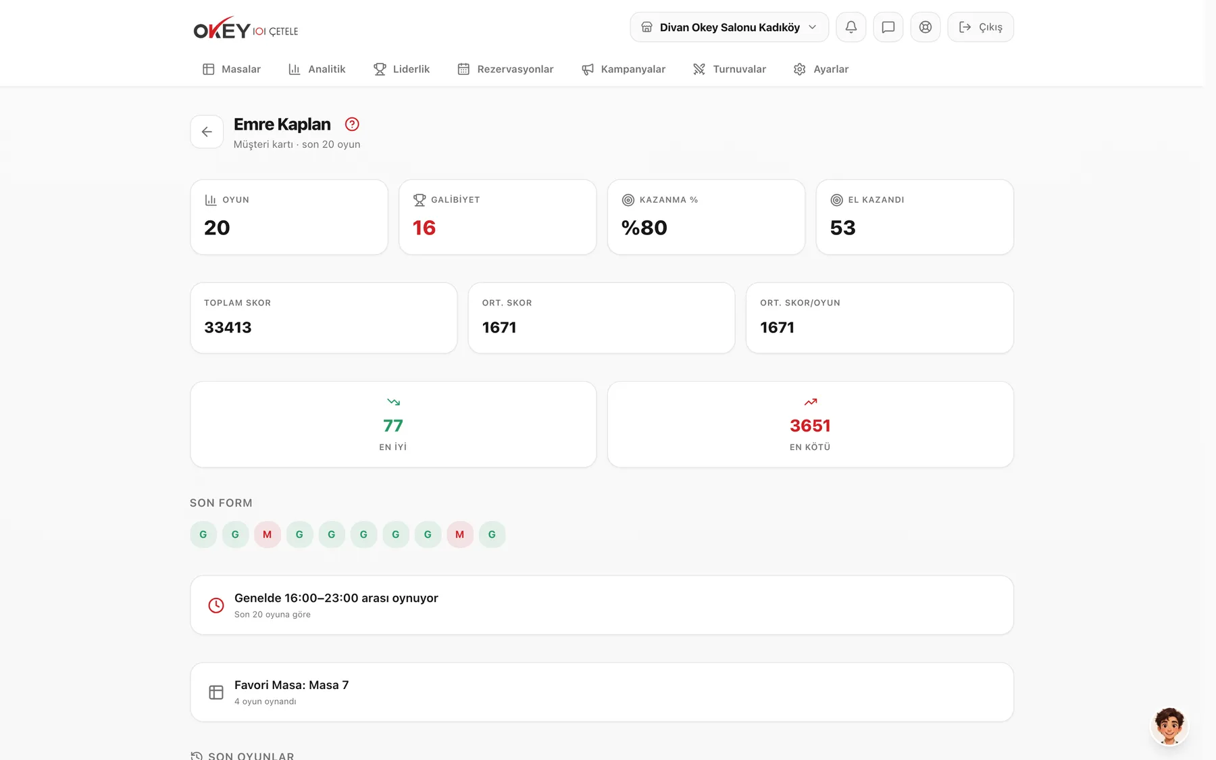Click the first M badge in Son Form
The width and height of the screenshot is (1216, 760).
[268, 534]
